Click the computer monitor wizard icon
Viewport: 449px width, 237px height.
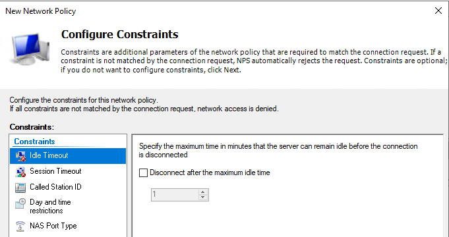click(30, 49)
